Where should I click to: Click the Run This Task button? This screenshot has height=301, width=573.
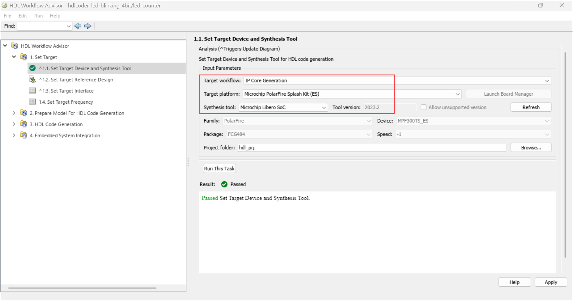click(219, 169)
